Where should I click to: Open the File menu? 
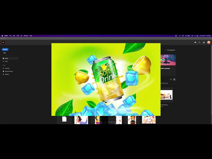coord(10,36)
